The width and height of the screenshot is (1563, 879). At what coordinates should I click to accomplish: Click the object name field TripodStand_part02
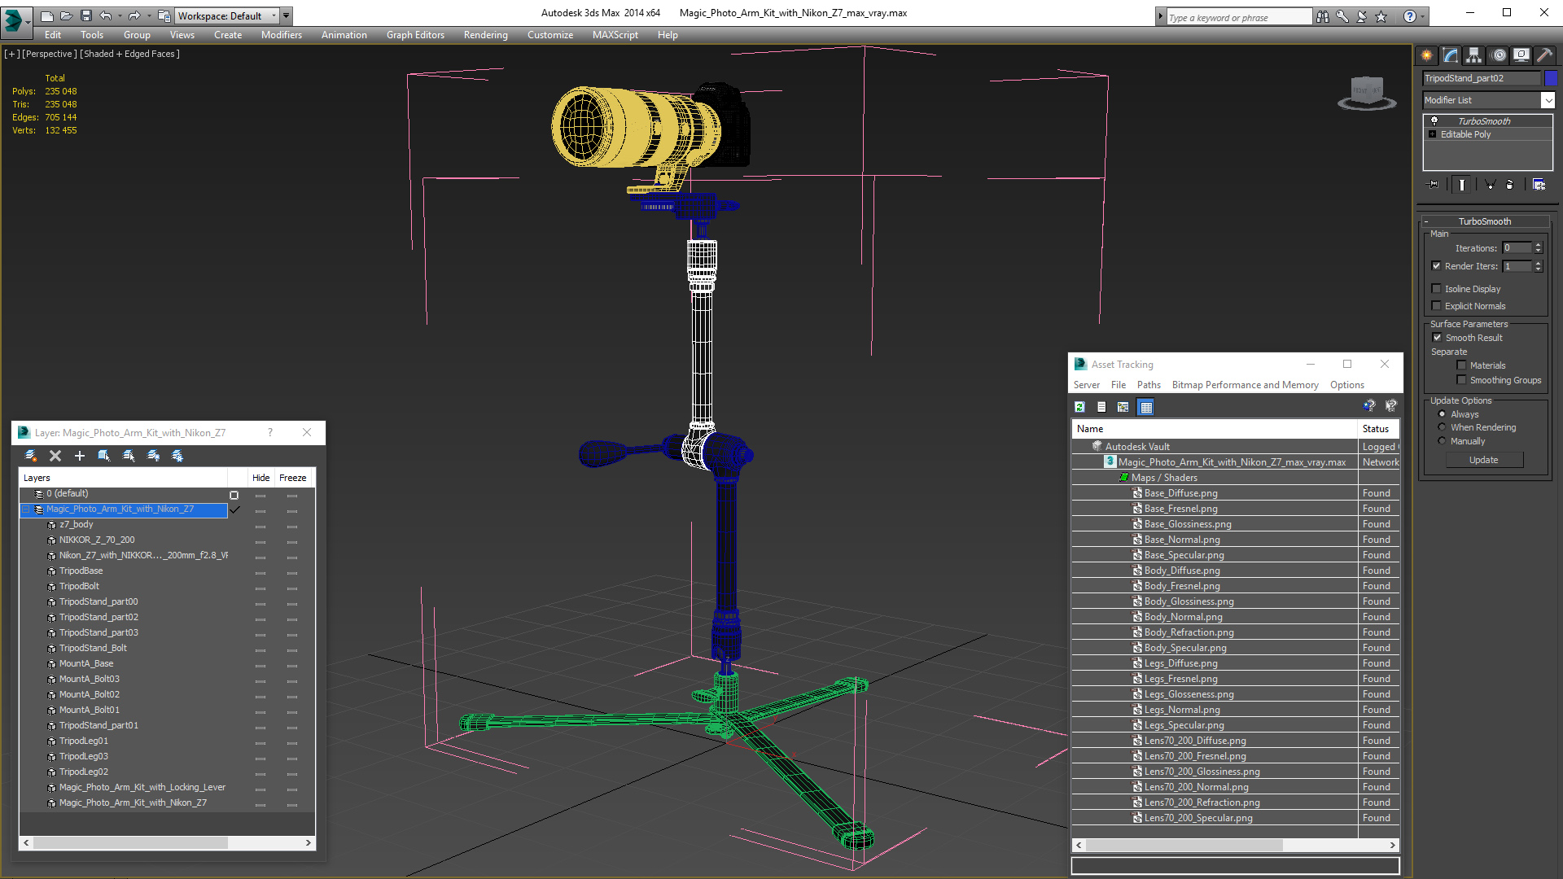(1482, 78)
